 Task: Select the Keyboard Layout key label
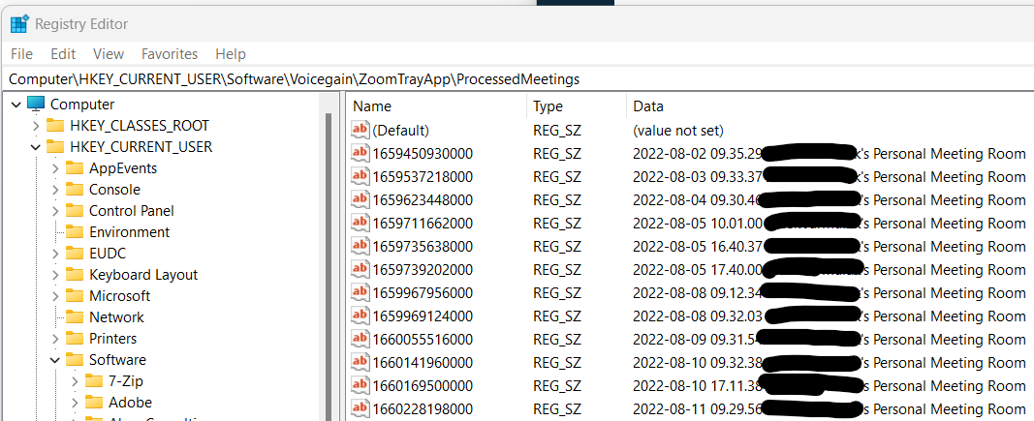pos(143,275)
